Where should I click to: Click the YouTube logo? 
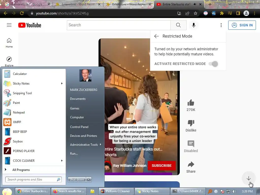tap(30, 25)
